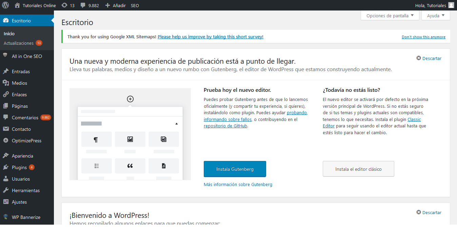The image size is (457, 227).
Task: Click the OptimizePress sidebar icon
Action: pos(6,141)
